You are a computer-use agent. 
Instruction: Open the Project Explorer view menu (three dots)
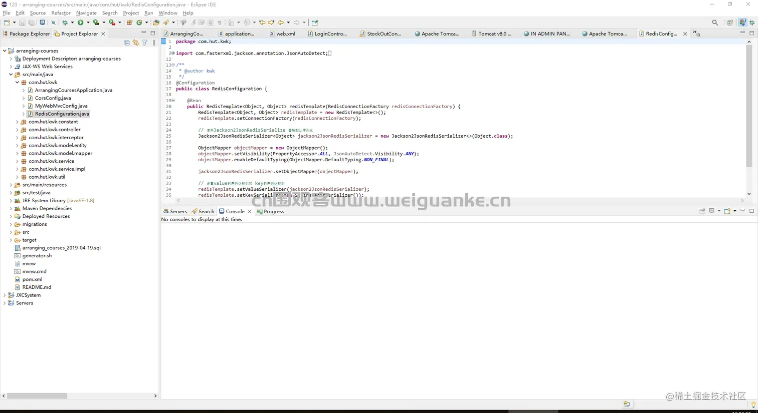coord(154,43)
